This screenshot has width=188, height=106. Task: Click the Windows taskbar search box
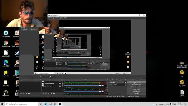coord(22,104)
